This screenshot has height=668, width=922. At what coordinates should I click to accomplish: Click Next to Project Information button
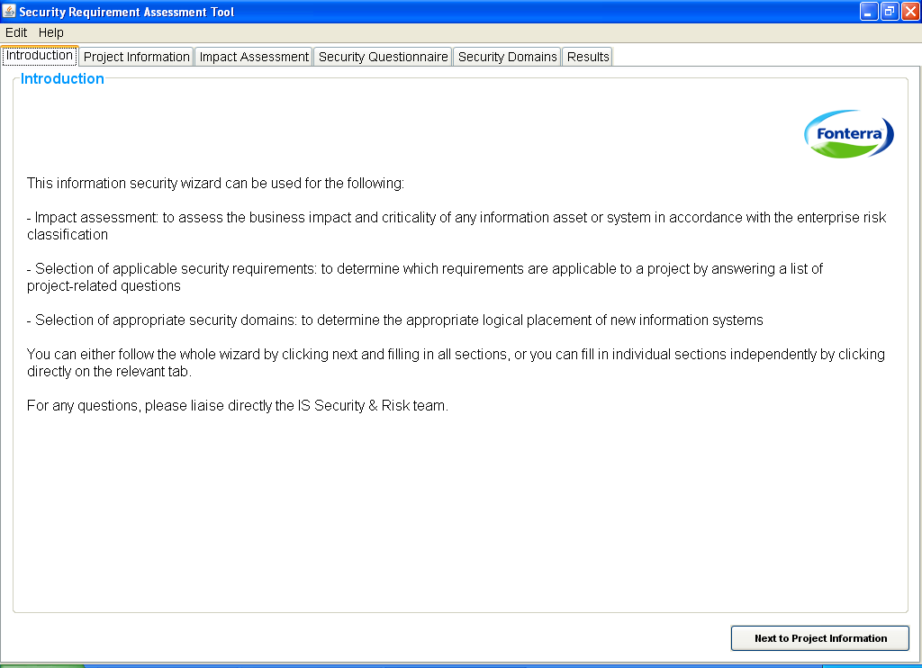(x=819, y=638)
